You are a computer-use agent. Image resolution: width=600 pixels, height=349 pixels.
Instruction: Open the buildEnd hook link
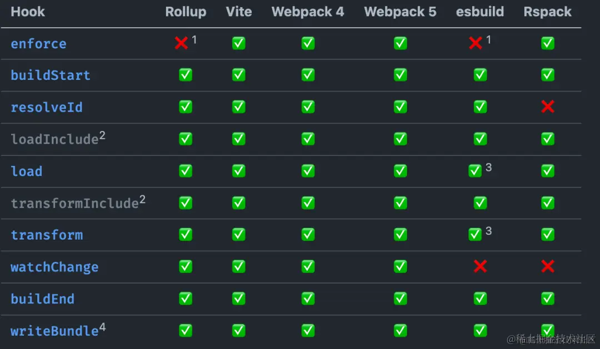[x=42, y=299]
